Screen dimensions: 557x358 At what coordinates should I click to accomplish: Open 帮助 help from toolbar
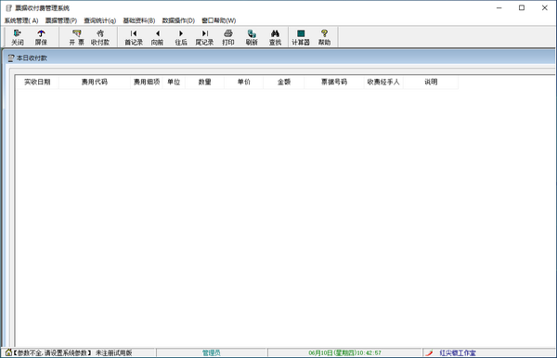(x=324, y=37)
